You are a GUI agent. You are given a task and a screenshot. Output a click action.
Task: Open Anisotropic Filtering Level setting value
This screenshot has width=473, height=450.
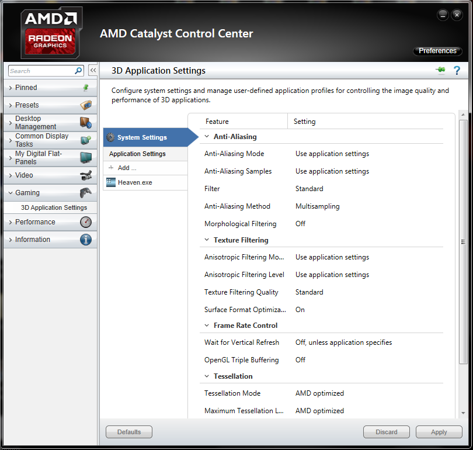click(x=332, y=275)
